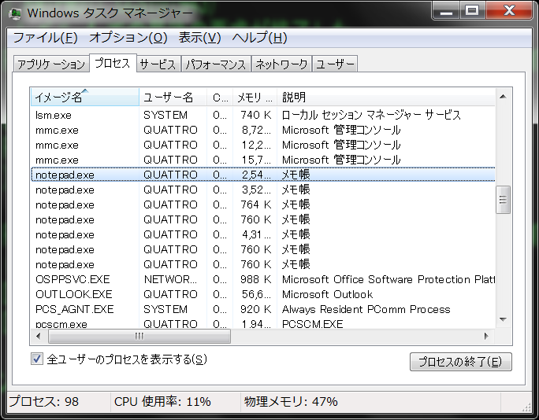The image size is (539, 420).
Task: Click the Task Manager title bar icon
Action: [x=15, y=13]
